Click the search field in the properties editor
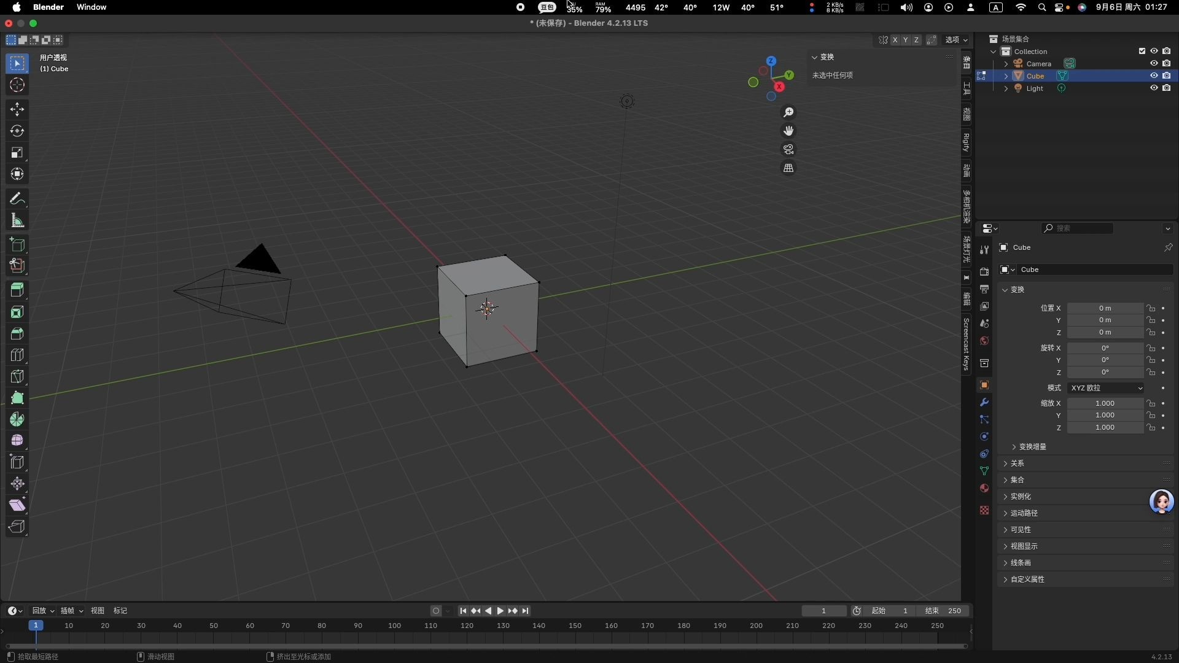The width and height of the screenshot is (1179, 663). pos(1078,228)
